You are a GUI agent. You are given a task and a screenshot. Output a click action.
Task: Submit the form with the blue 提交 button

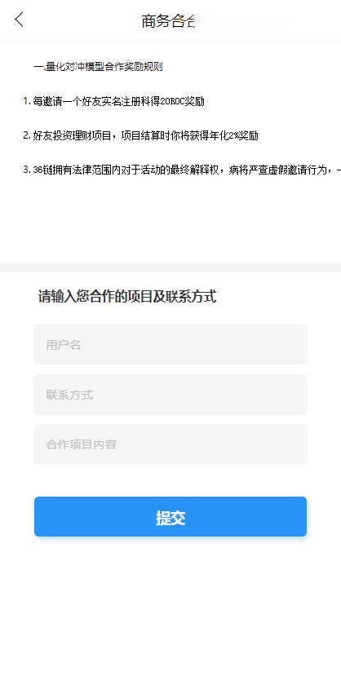click(x=170, y=516)
